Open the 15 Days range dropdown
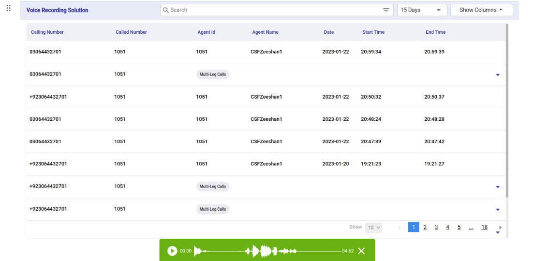The height and width of the screenshot is (261, 534). pyautogui.click(x=422, y=10)
